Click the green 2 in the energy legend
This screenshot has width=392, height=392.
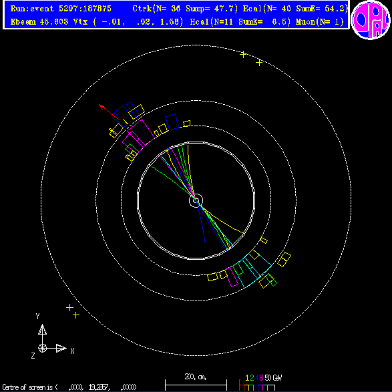click(252, 377)
